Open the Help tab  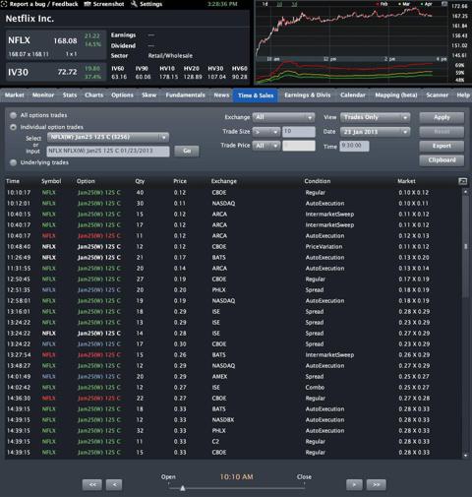(463, 95)
